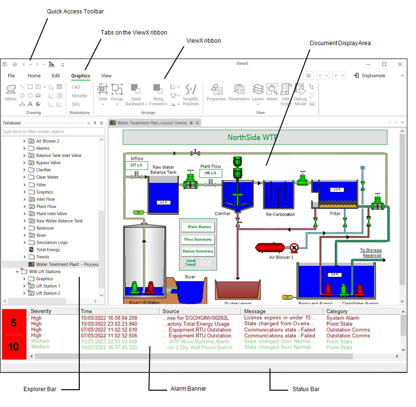Viewport: 416px width, 407px height.
Task: Toggle the Grid display
Action: pyautogui.click(x=102, y=91)
